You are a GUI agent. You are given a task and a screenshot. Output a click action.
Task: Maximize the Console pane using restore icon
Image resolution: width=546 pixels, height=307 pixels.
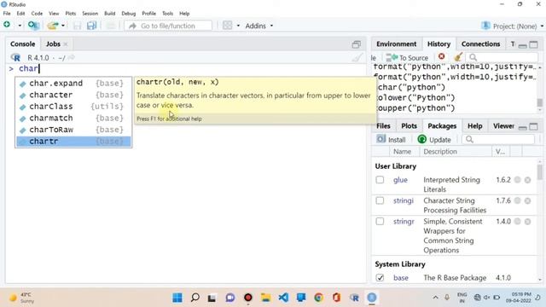coord(356,44)
